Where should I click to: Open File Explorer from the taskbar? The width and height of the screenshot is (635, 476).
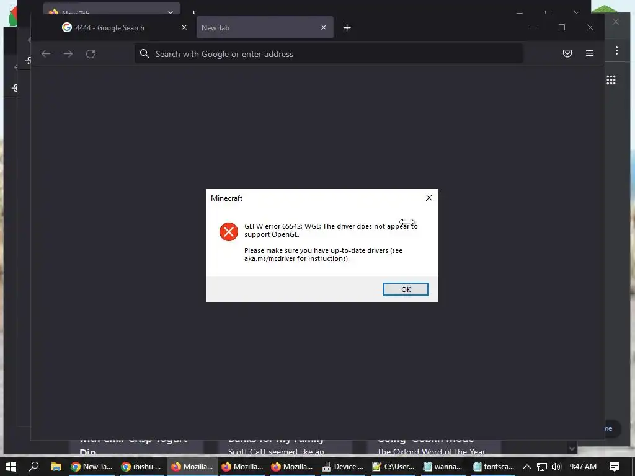tap(56, 467)
